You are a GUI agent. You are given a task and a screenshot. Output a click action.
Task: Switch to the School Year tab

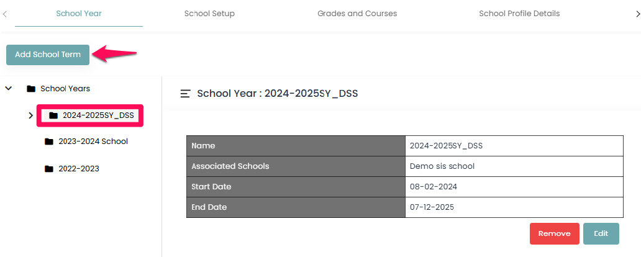click(79, 14)
